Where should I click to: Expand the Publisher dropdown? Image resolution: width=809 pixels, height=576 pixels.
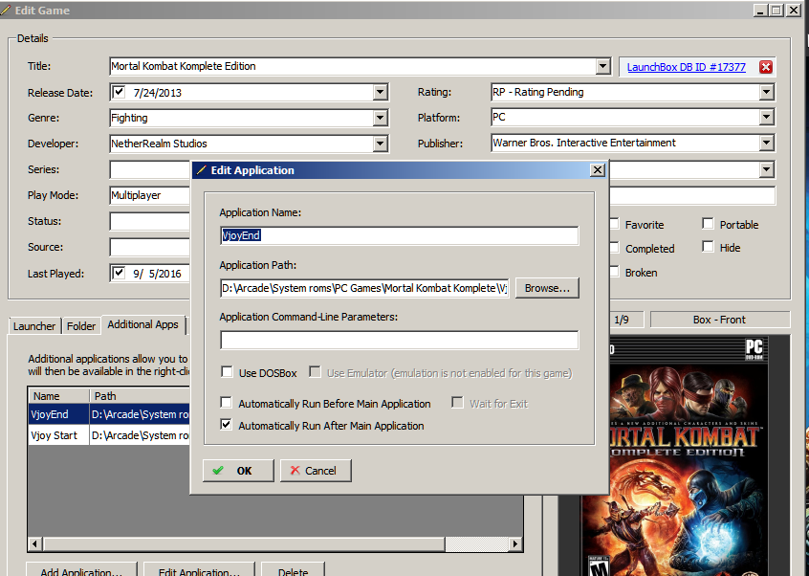point(766,143)
